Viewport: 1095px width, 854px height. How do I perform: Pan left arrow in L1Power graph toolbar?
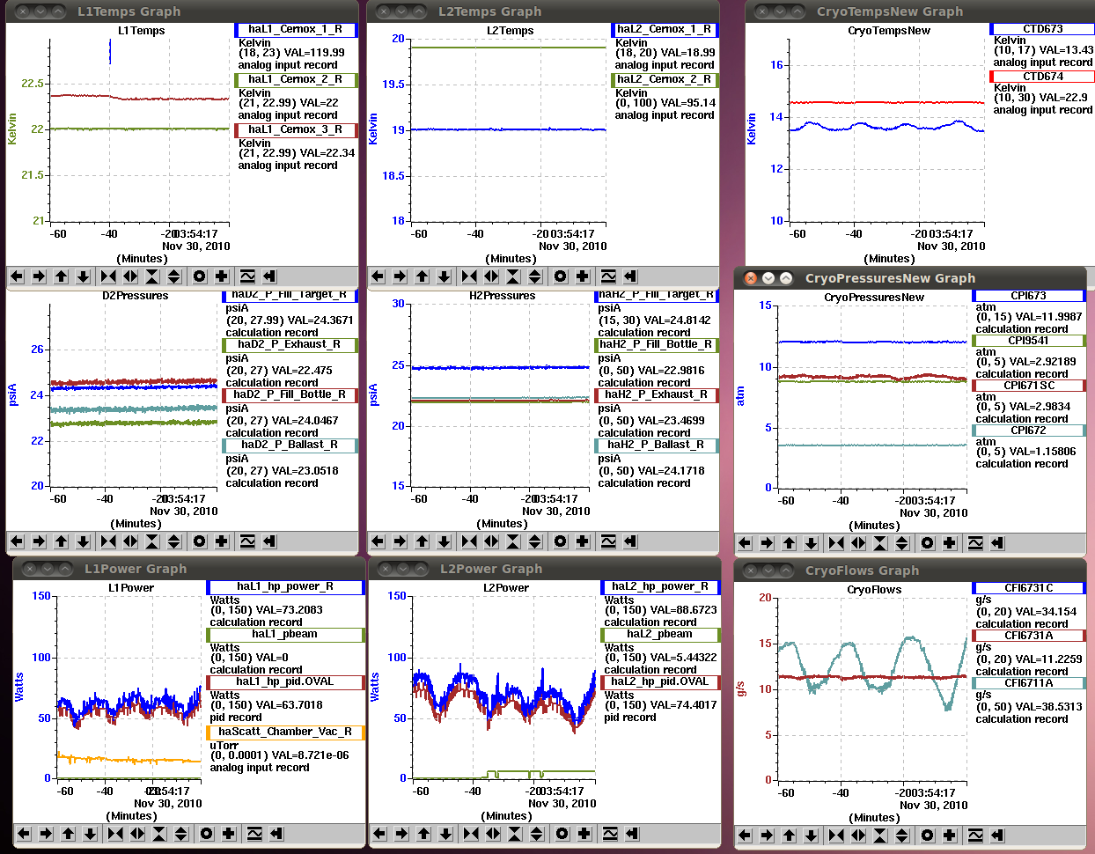(24, 834)
